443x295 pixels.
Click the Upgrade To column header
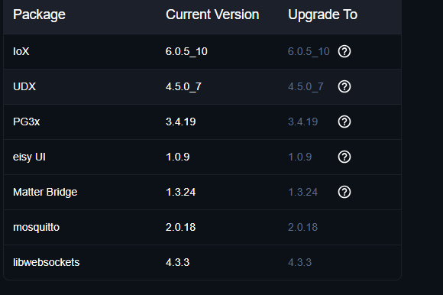(x=322, y=15)
